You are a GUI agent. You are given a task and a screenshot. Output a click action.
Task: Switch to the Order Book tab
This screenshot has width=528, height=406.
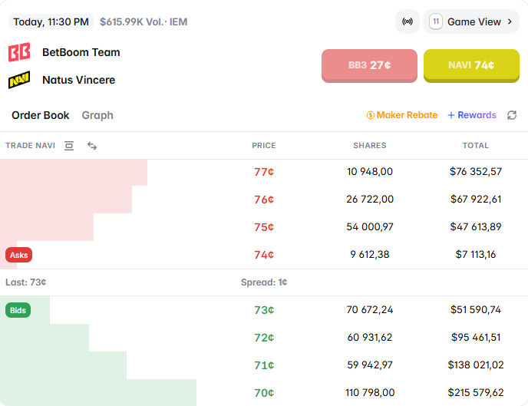[x=41, y=115]
